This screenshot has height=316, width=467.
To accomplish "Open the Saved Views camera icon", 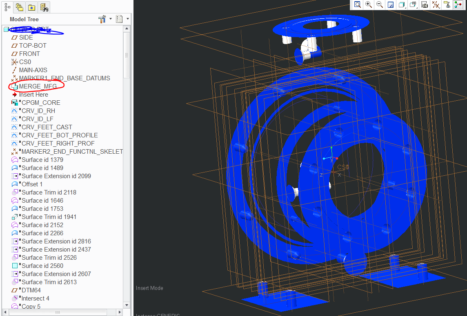I will (x=425, y=4).
